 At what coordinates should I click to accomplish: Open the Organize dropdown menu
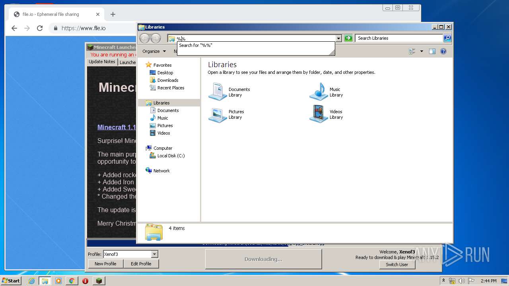154,51
